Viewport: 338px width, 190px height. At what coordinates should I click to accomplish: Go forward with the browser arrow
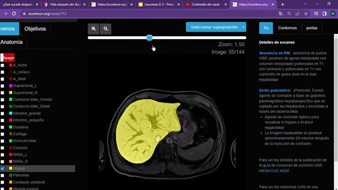click(5, 14)
